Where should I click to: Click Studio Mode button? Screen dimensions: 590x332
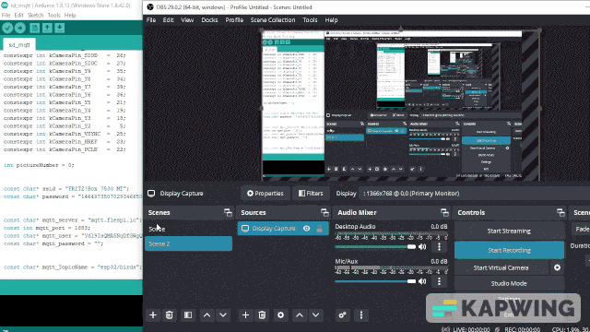coord(509,283)
